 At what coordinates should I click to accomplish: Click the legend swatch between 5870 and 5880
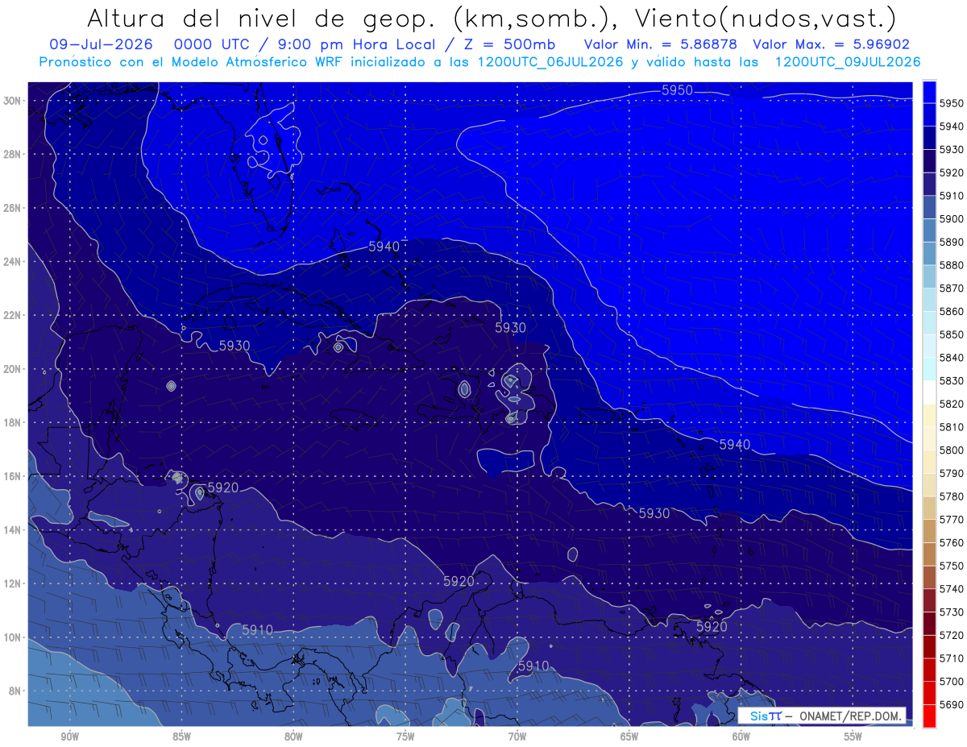click(x=929, y=276)
